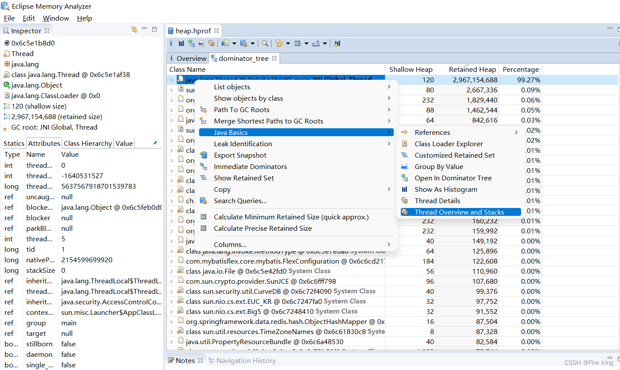Expand the ObjectHashMapper row
620x370 pixels.
coord(172,322)
